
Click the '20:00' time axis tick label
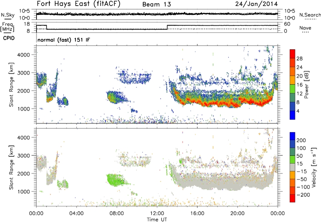tap(238, 214)
